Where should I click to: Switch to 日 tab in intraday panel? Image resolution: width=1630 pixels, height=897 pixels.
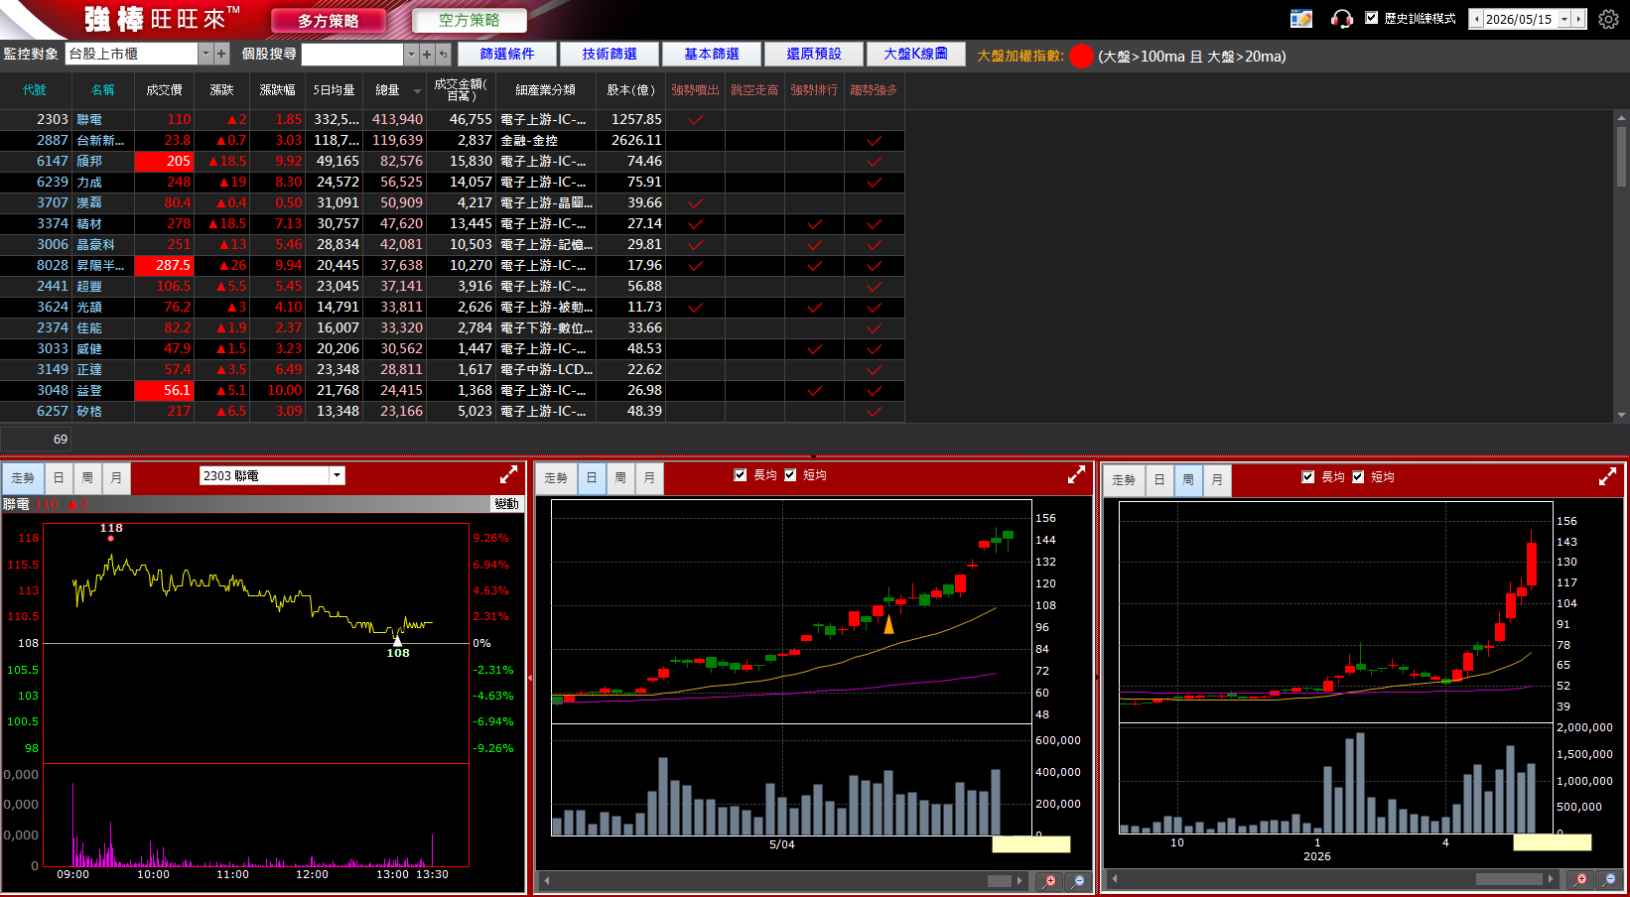click(59, 478)
